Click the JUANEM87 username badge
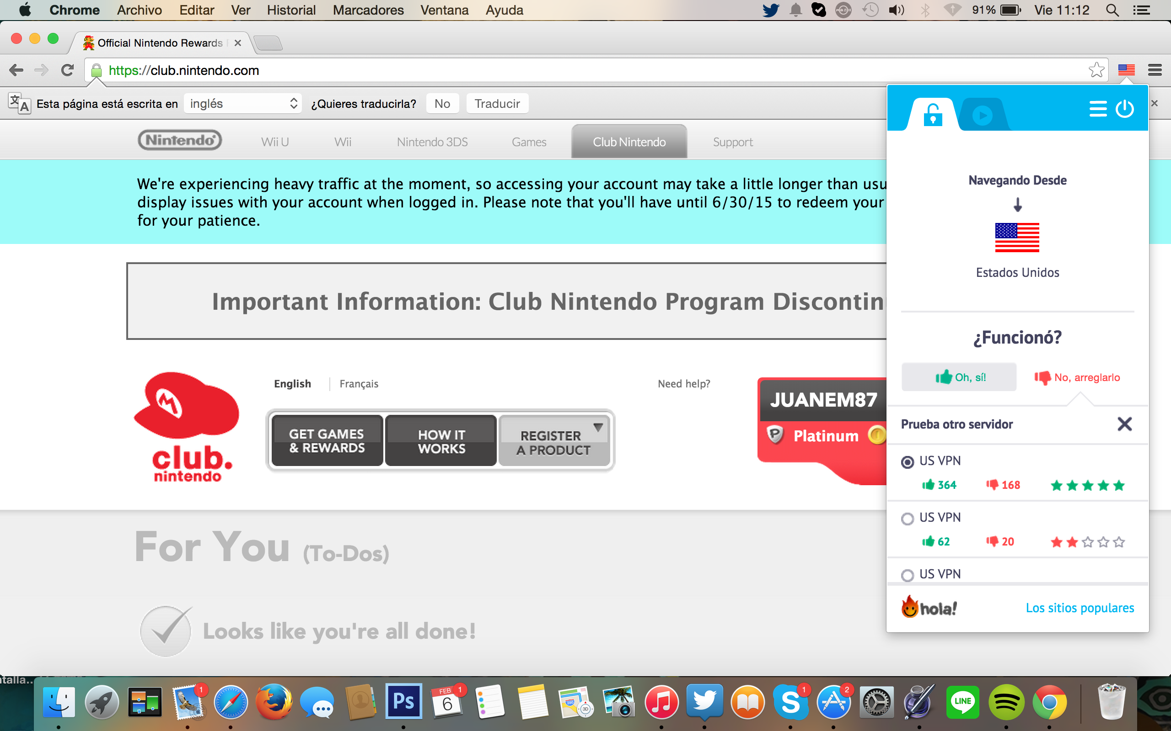The height and width of the screenshot is (731, 1171). 823,400
